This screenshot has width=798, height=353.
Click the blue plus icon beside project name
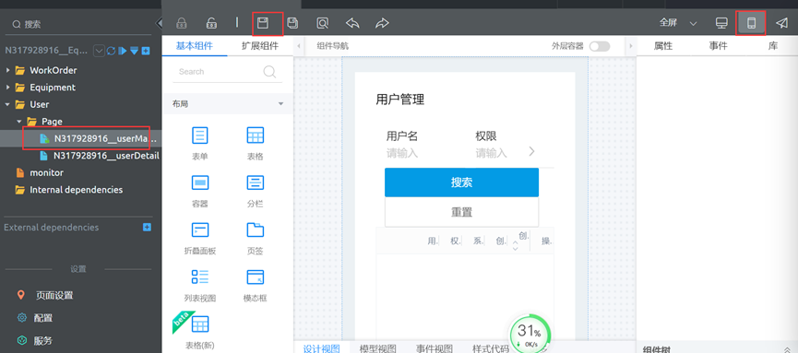(146, 51)
